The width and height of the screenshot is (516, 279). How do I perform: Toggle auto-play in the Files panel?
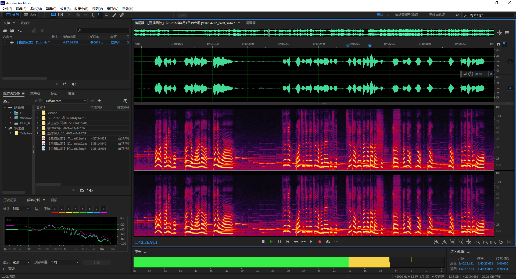tap(74, 84)
